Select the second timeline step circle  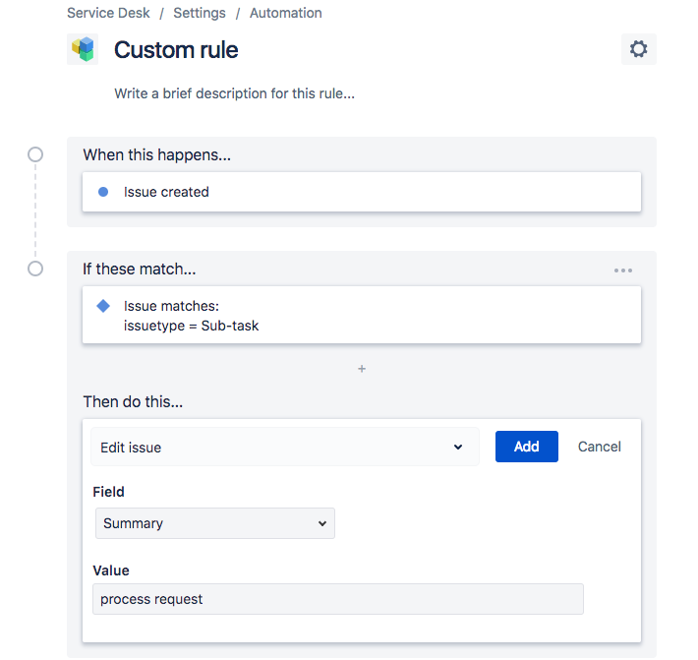tap(35, 269)
